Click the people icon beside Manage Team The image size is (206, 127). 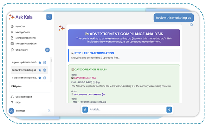(x=12, y=32)
